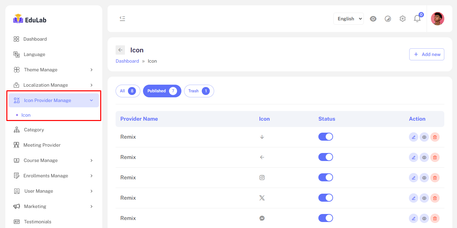457x228 pixels.
Task: Disable the status toggle for down-arrow icon
Action: click(325, 137)
